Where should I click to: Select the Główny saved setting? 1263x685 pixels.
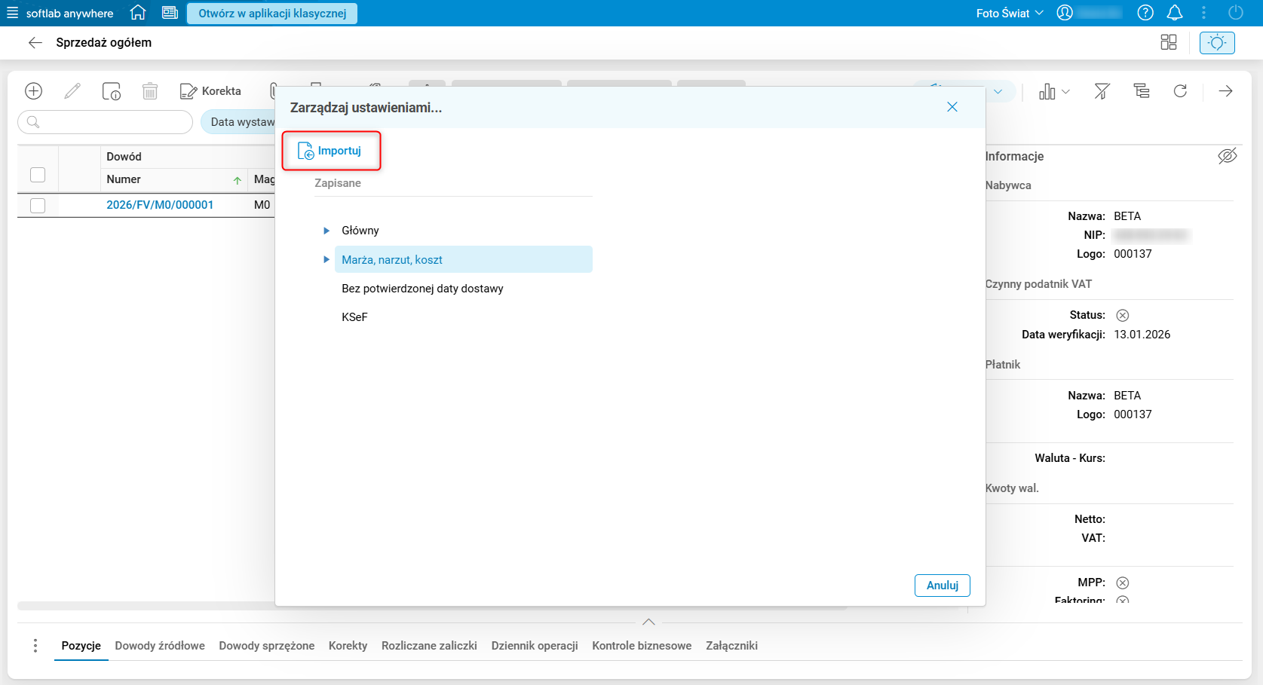click(x=360, y=231)
